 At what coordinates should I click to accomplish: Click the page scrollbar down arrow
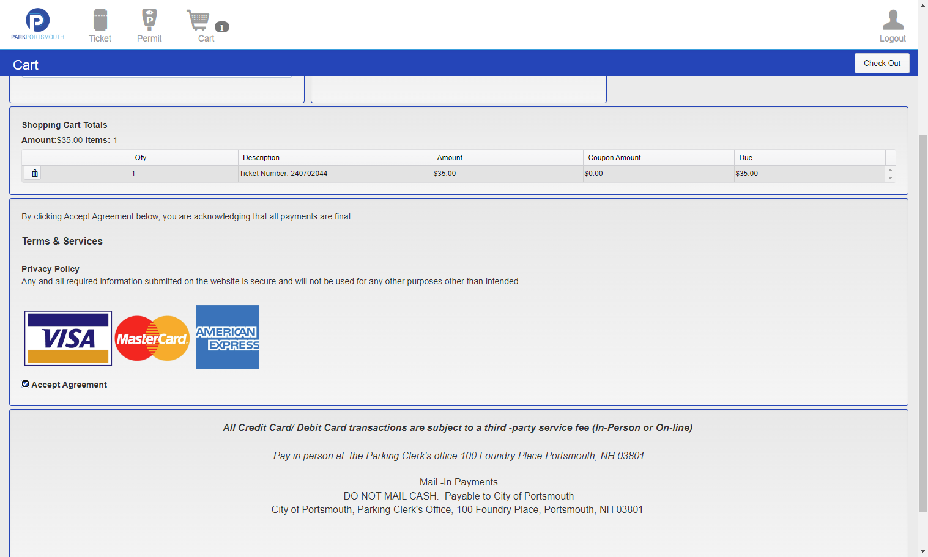tap(922, 551)
